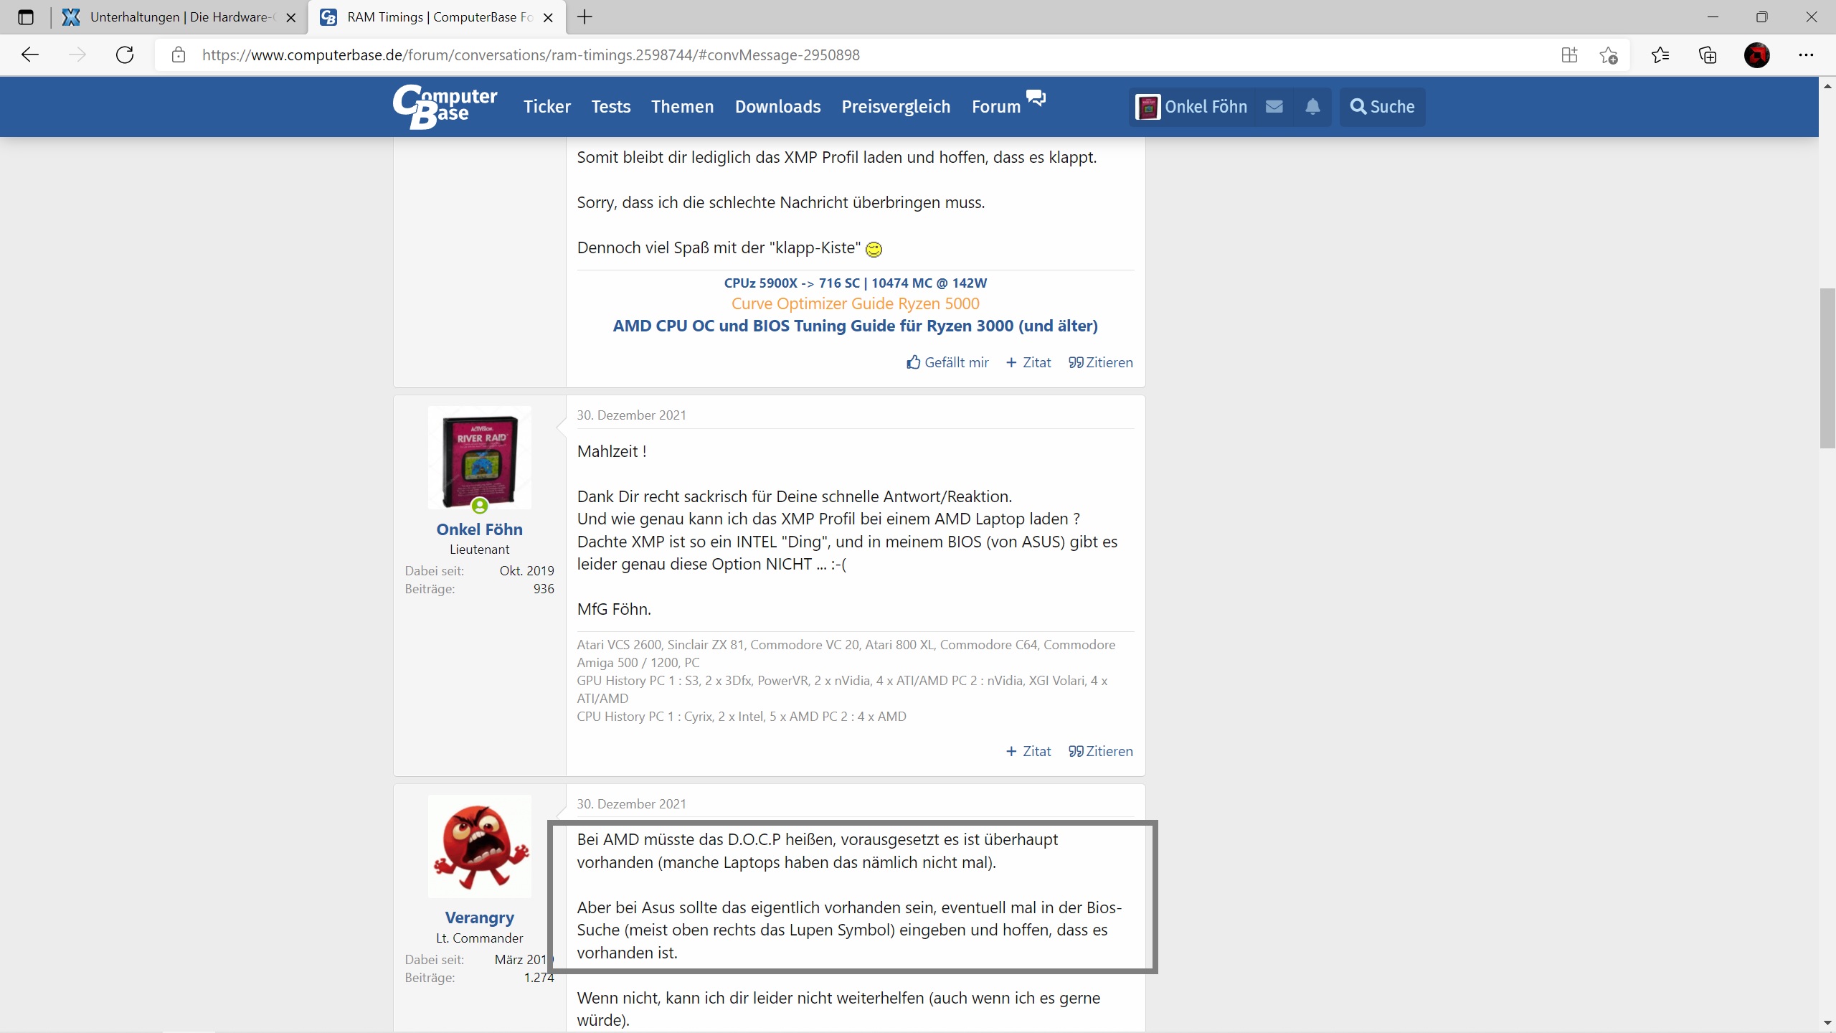Screen dimensions: 1836x1033
Task: Click the browser address bar URL
Action: (531, 55)
